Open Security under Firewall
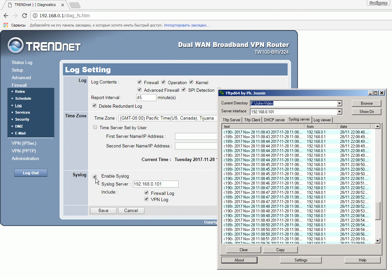Screen dimensions: 392x279 tap(22, 120)
